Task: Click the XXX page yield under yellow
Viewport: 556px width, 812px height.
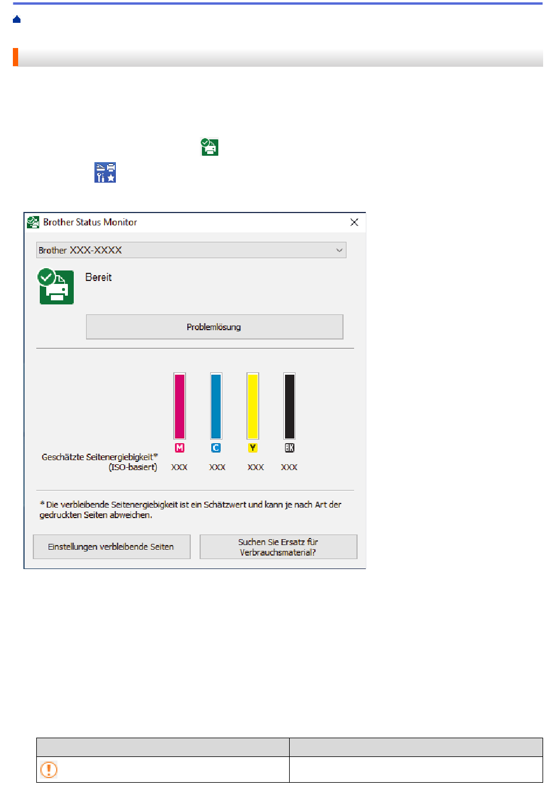Action: (256, 467)
